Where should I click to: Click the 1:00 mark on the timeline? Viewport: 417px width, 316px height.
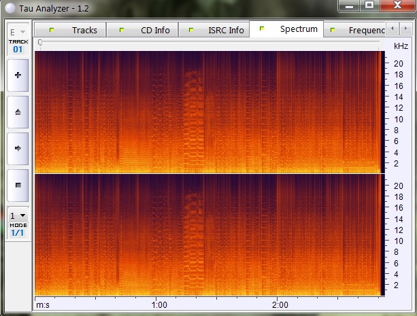[159, 304]
